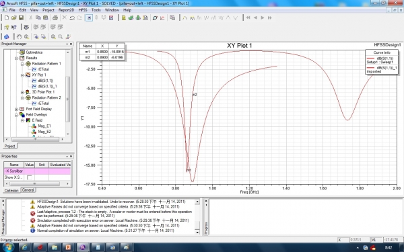Click the Project Manager vertical scrollbar

coord(68,93)
